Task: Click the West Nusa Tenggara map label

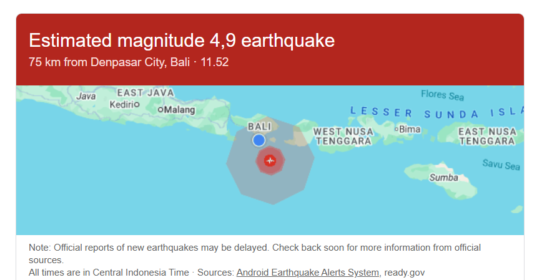Action: [x=343, y=136]
